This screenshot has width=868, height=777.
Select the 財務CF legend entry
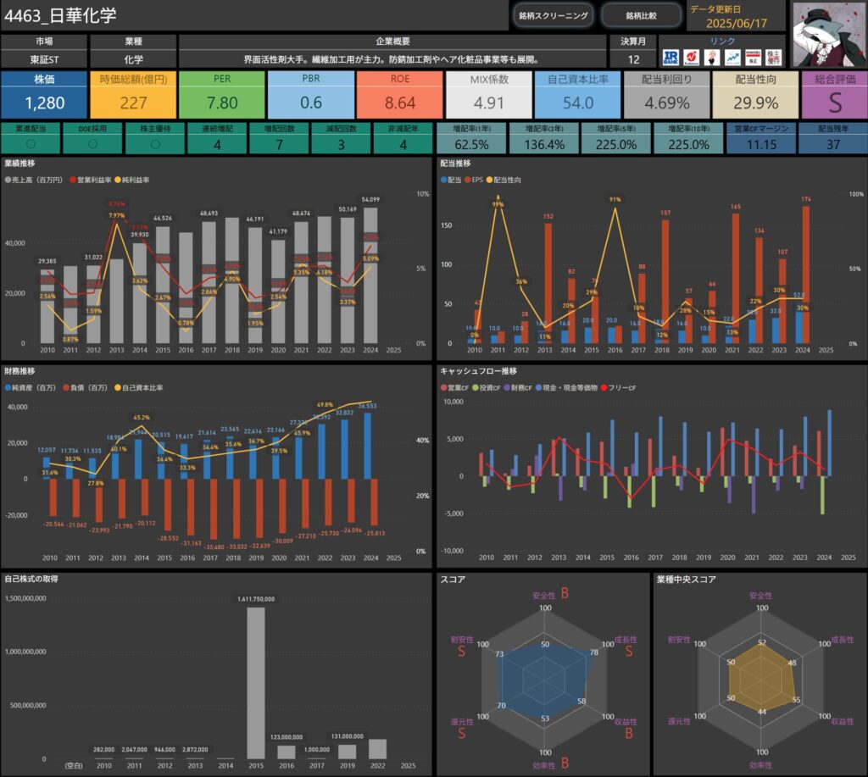[518, 387]
